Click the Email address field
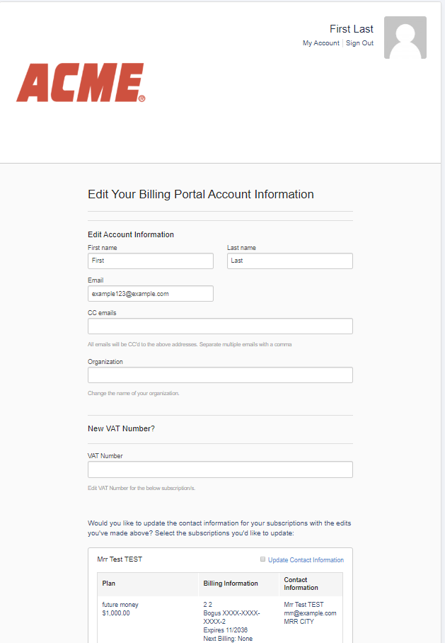 click(150, 293)
